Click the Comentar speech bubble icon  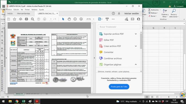click(x=101, y=52)
